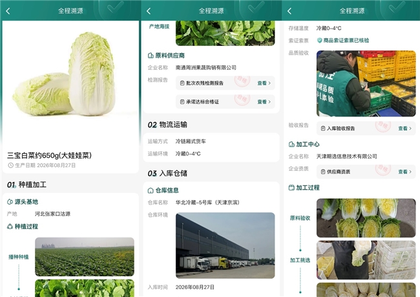The image size is (420, 297).
Task: Click the 源头基地 section icon
Action: point(10,202)
